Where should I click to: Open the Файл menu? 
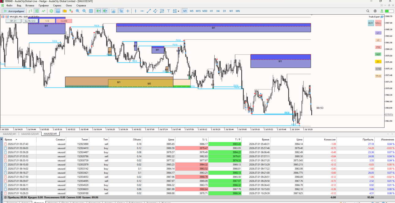9,5
